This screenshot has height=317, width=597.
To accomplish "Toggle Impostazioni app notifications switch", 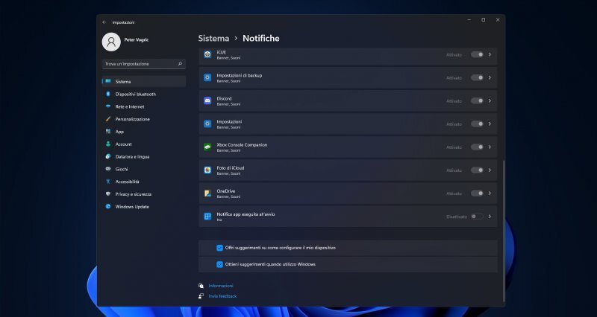I will point(477,124).
